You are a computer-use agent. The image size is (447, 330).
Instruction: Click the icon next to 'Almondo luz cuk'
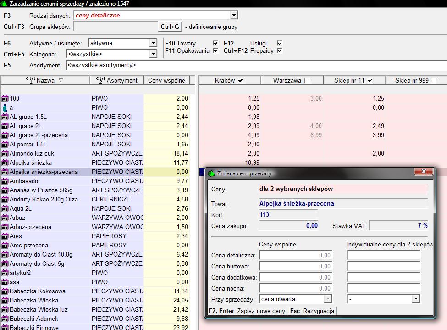tap(5, 154)
